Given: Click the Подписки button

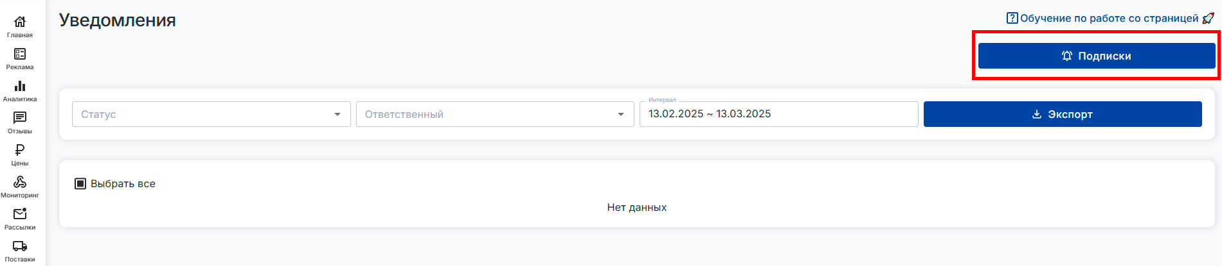Looking at the screenshot, I should coord(1096,56).
